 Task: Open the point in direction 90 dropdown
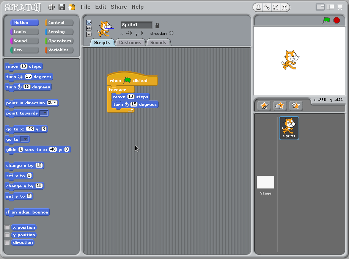point(55,103)
